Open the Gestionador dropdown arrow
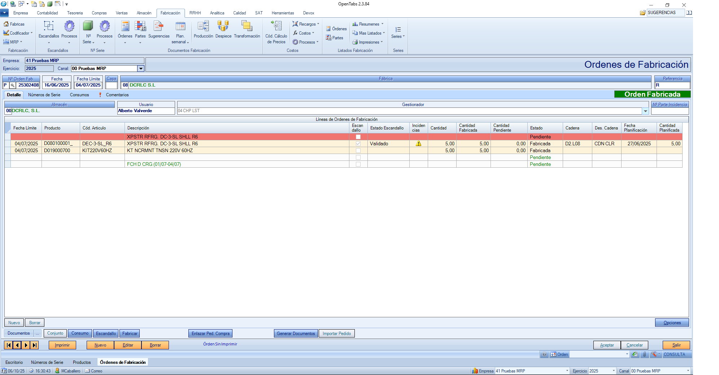This screenshot has height=375, width=719. pyautogui.click(x=645, y=111)
